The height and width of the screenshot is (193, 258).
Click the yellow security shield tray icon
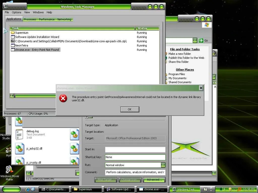click(230, 189)
